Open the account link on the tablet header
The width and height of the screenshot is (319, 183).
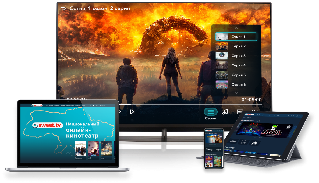(x=299, y=116)
